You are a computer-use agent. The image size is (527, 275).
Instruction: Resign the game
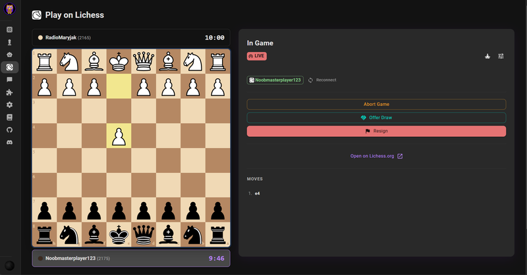point(376,131)
